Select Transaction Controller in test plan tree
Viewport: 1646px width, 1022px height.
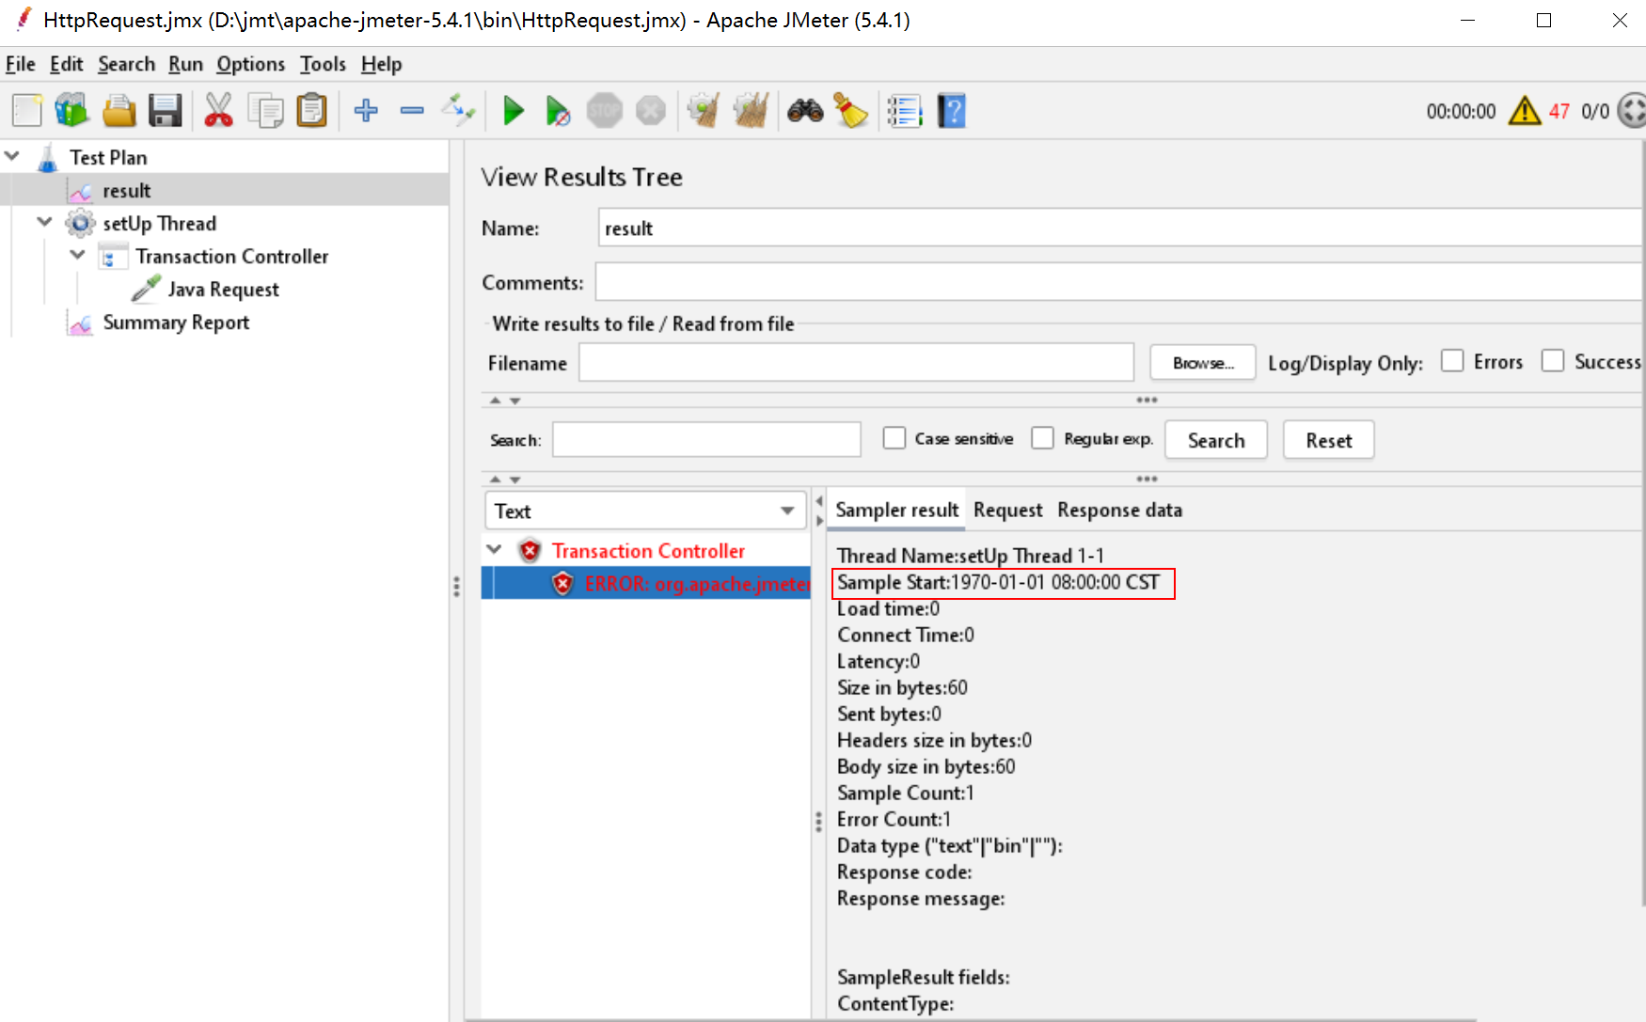pos(231,257)
